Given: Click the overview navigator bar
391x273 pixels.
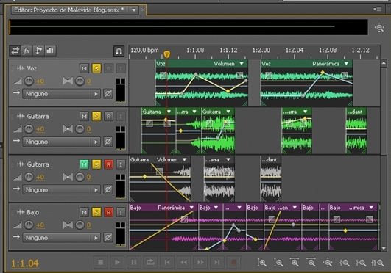Looking at the screenshot, I should pyautogui.click(x=189, y=27).
